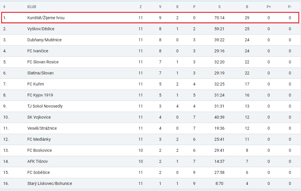Click AFK Tišnov club name

click(38, 161)
